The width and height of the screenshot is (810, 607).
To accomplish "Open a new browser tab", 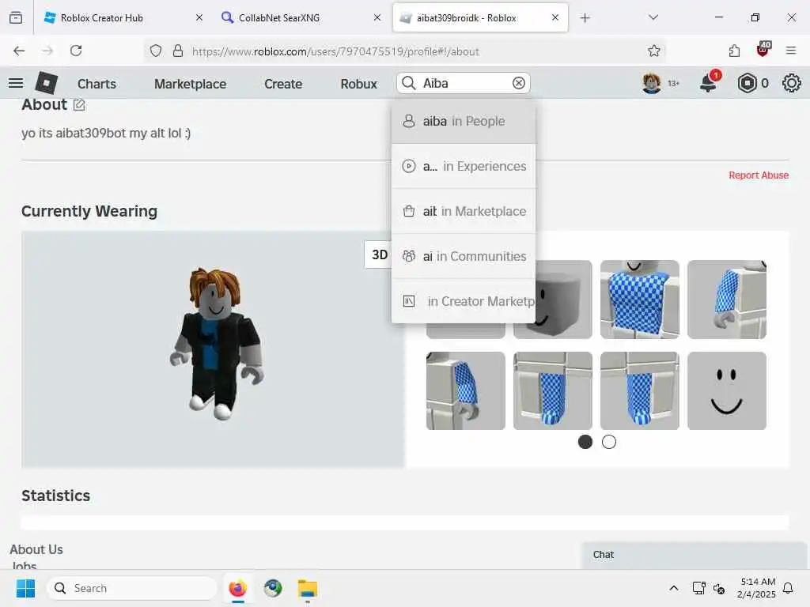I will (585, 17).
